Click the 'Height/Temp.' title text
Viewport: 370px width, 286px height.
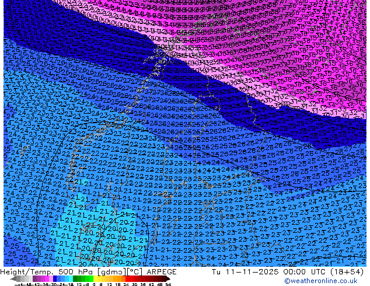pos(27,272)
